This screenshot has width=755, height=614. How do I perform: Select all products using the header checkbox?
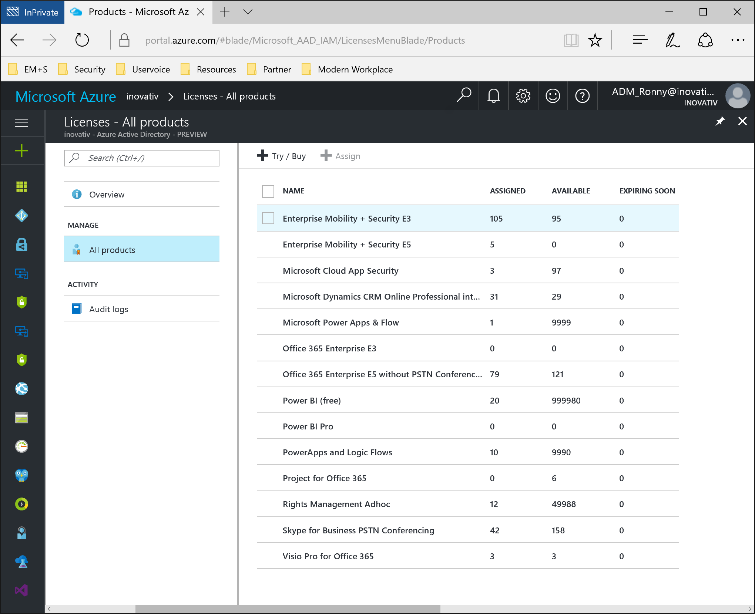click(x=268, y=191)
